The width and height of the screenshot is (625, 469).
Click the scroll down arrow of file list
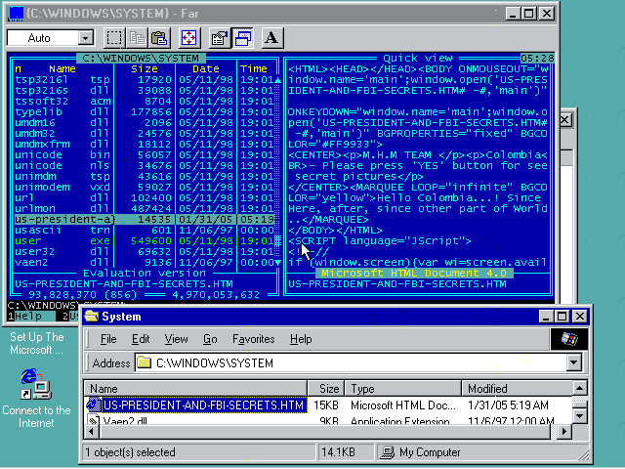(x=580, y=416)
